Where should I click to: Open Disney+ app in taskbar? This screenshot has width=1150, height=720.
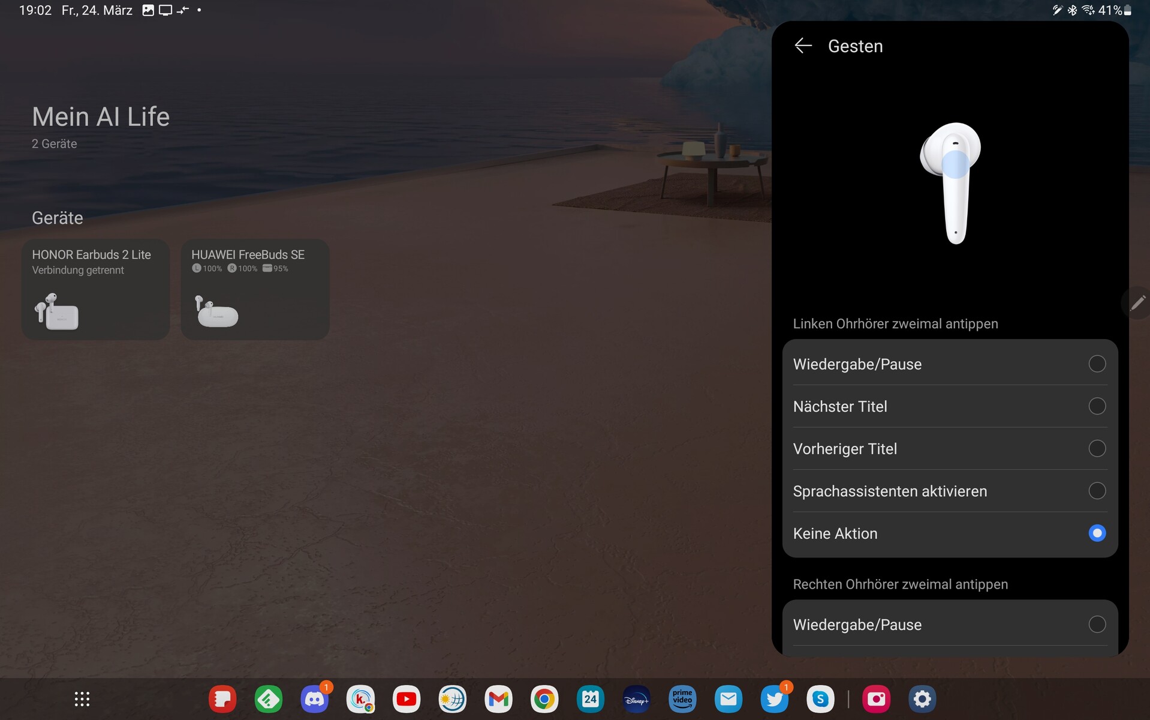click(636, 699)
